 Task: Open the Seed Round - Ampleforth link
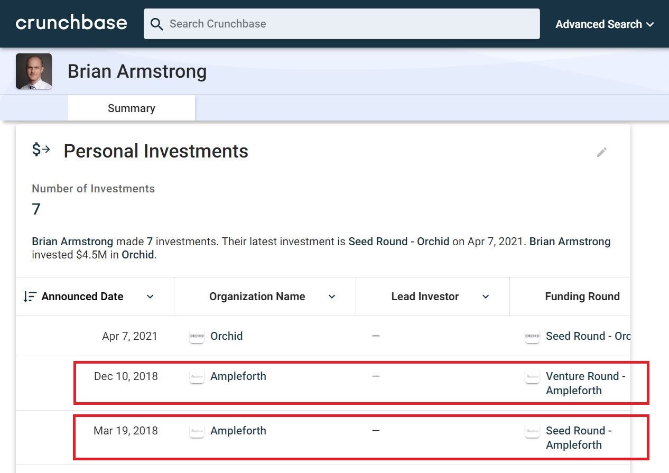coord(579,438)
